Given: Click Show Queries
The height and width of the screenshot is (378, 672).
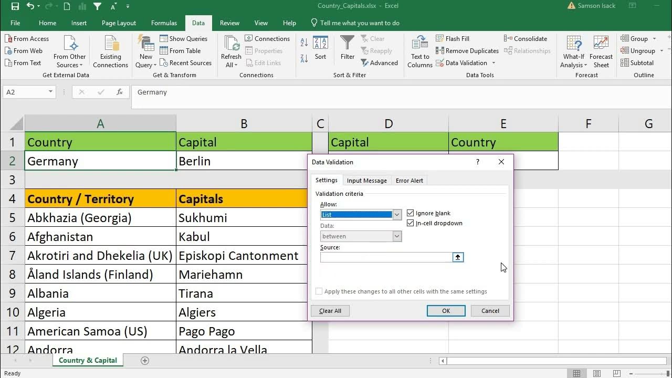Looking at the screenshot, I should 184,39.
